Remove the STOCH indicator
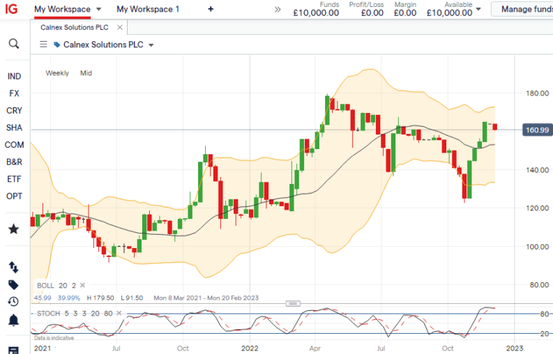The image size is (553, 354). point(119,313)
